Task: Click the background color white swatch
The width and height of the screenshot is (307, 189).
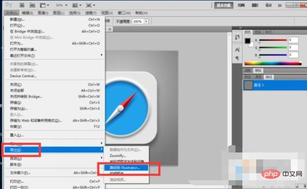Action: (251, 45)
